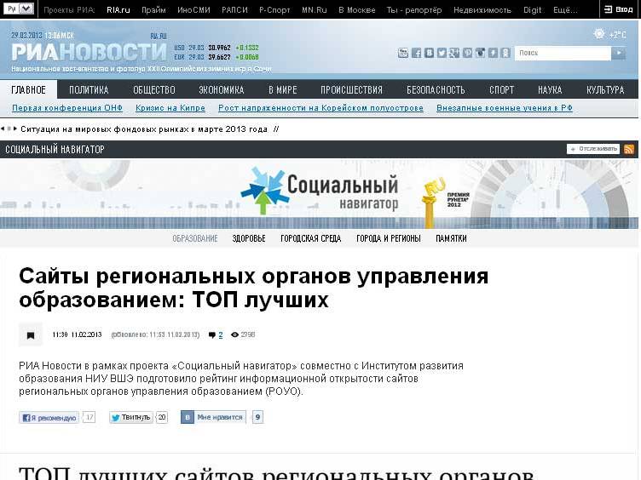Select the ГОРОДА И РЕГИОНЫ subsection tab
Viewport: 641px width, 480px height.
pyautogui.click(x=389, y=238)
